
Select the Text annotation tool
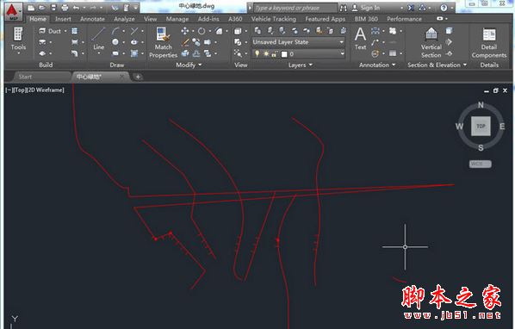click(x=360, y=39)
